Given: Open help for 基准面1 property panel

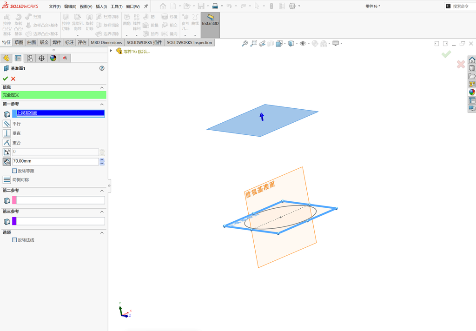Looking at the screenshot, I should pos(102,68).
